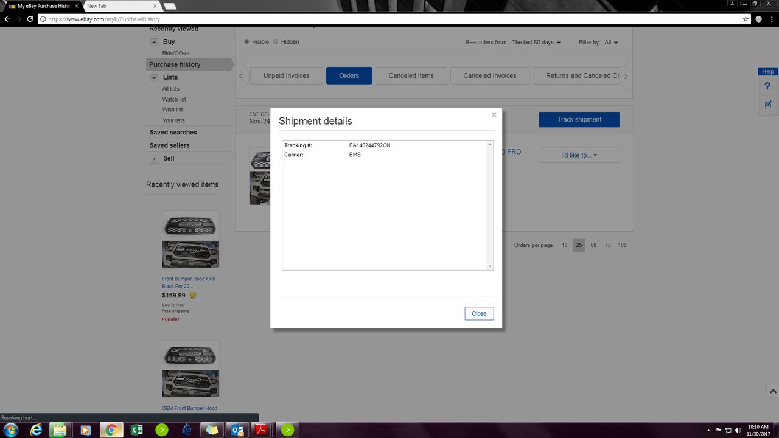Click the feedback note icon under Help
Image resolution: width=779 pixels, height=438 pixels.
[767, 105]
